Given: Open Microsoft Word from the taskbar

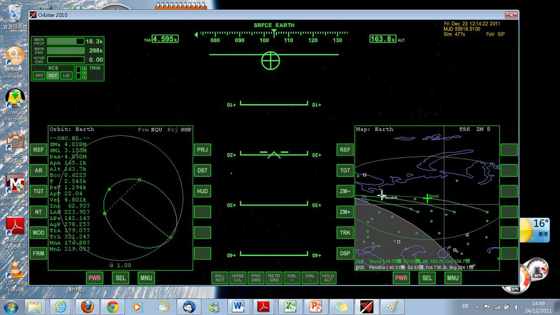Looking at the screenshot, I should [x=238, y=307].
